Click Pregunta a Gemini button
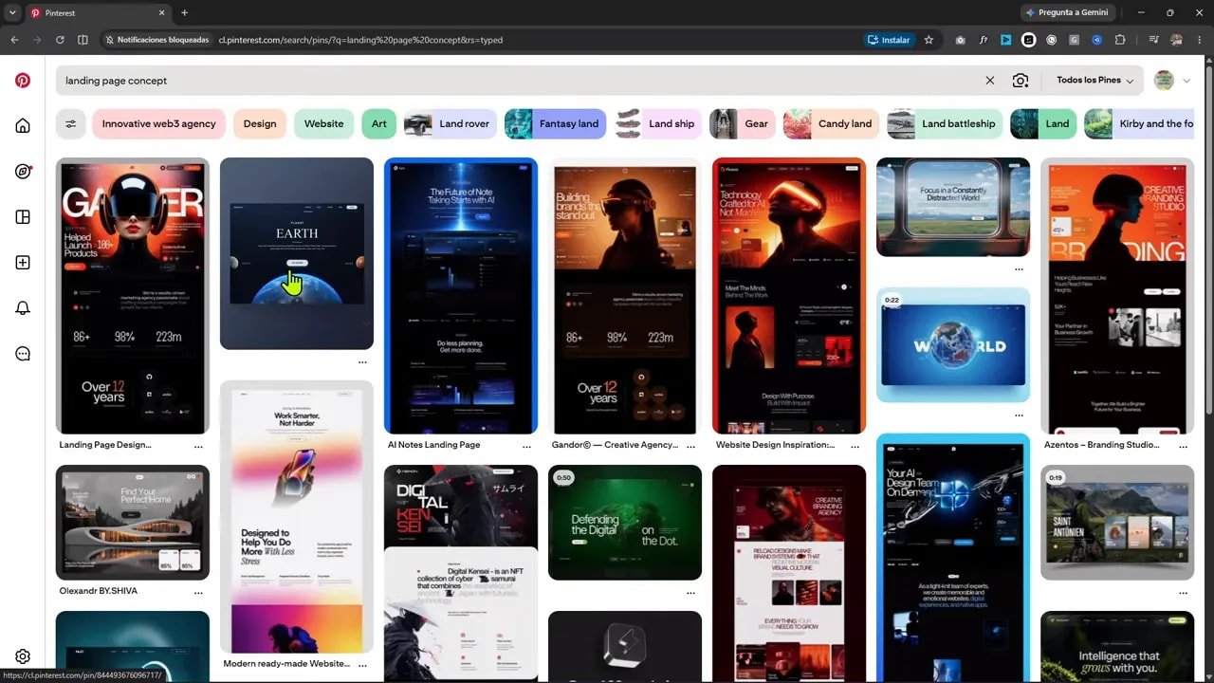This screenshot has width=1214, height=683. click(x=1068, y=12)
